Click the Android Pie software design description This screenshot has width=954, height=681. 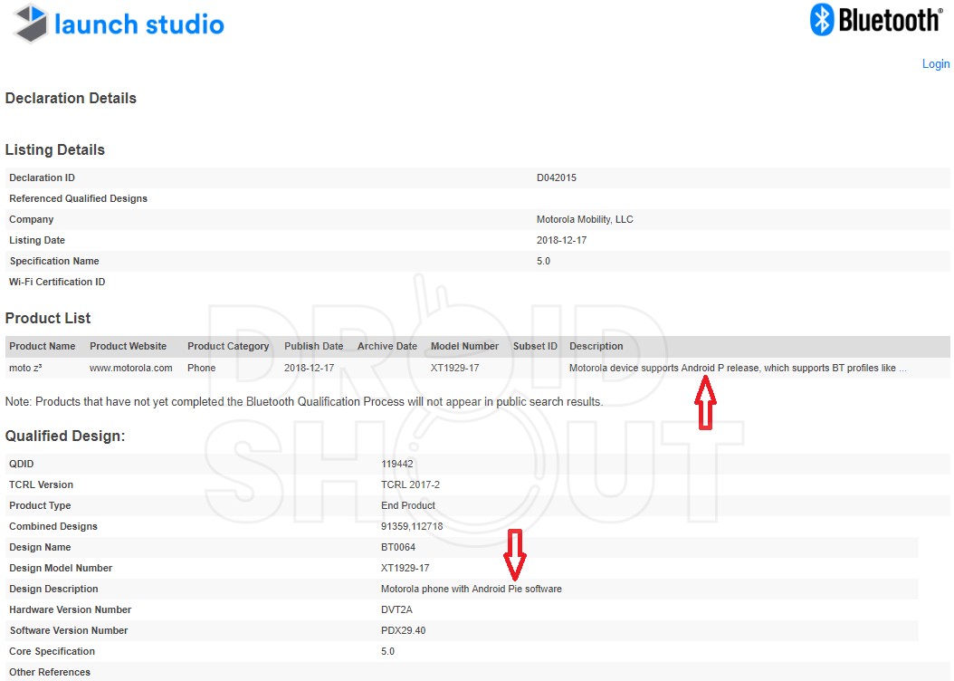click(x=471, y=589)
